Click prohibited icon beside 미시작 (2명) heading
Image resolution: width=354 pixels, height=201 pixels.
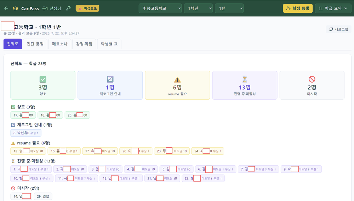click(x=13, y=188)
